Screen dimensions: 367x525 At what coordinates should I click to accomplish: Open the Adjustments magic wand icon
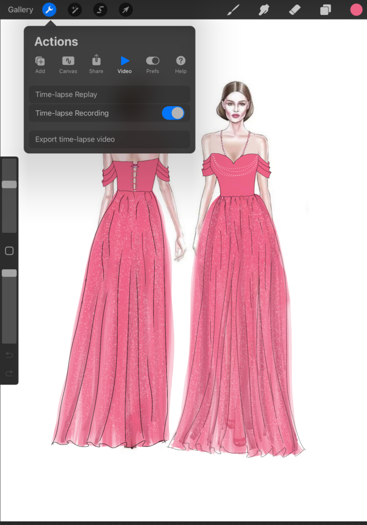75,10
